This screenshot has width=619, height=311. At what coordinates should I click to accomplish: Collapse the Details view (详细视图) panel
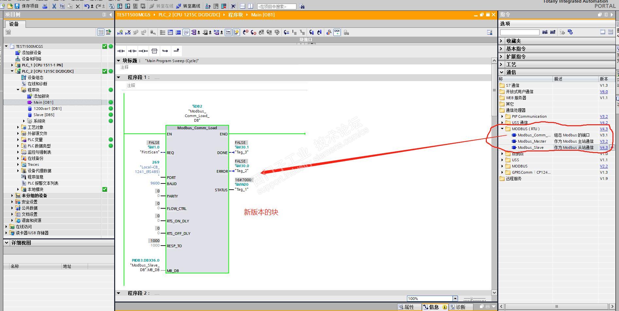coord(6,243)
